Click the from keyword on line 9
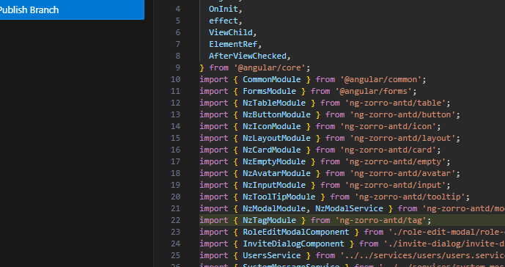The width and height of the screenshot is (505, 267). (x=218, y=67)
